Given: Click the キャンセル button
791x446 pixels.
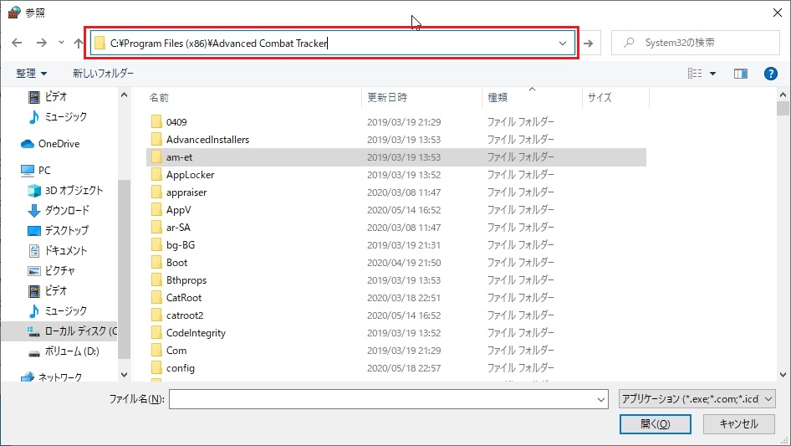Looking at the screenshot, I should coord(739,424).
